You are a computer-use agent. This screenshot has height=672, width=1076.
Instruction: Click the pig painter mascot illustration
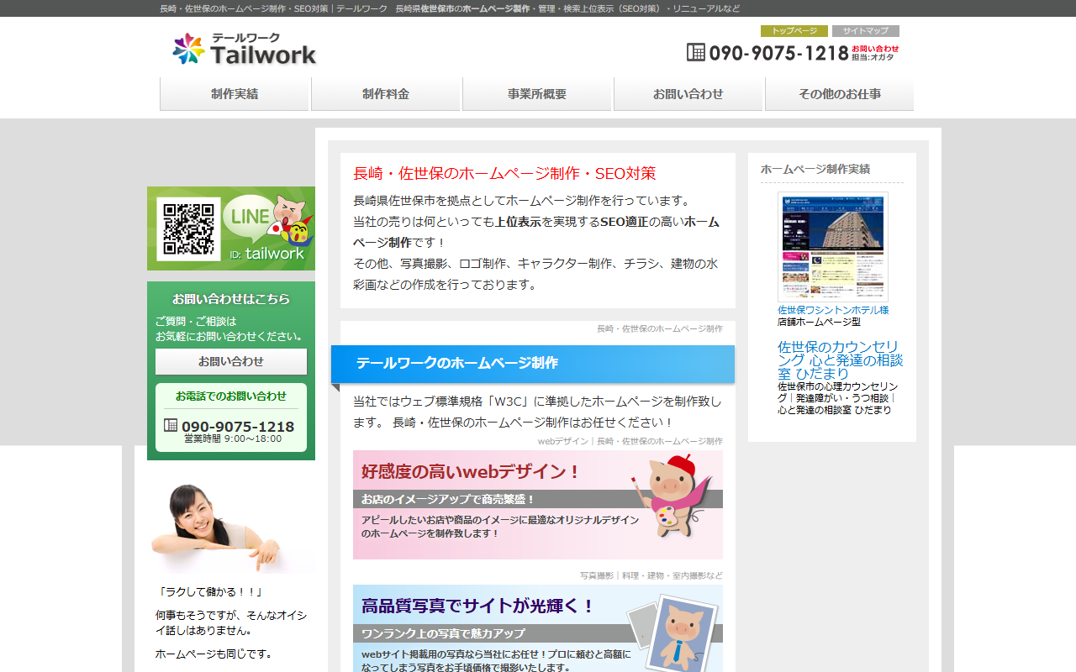pyautogui.click(x=669, y=494)
